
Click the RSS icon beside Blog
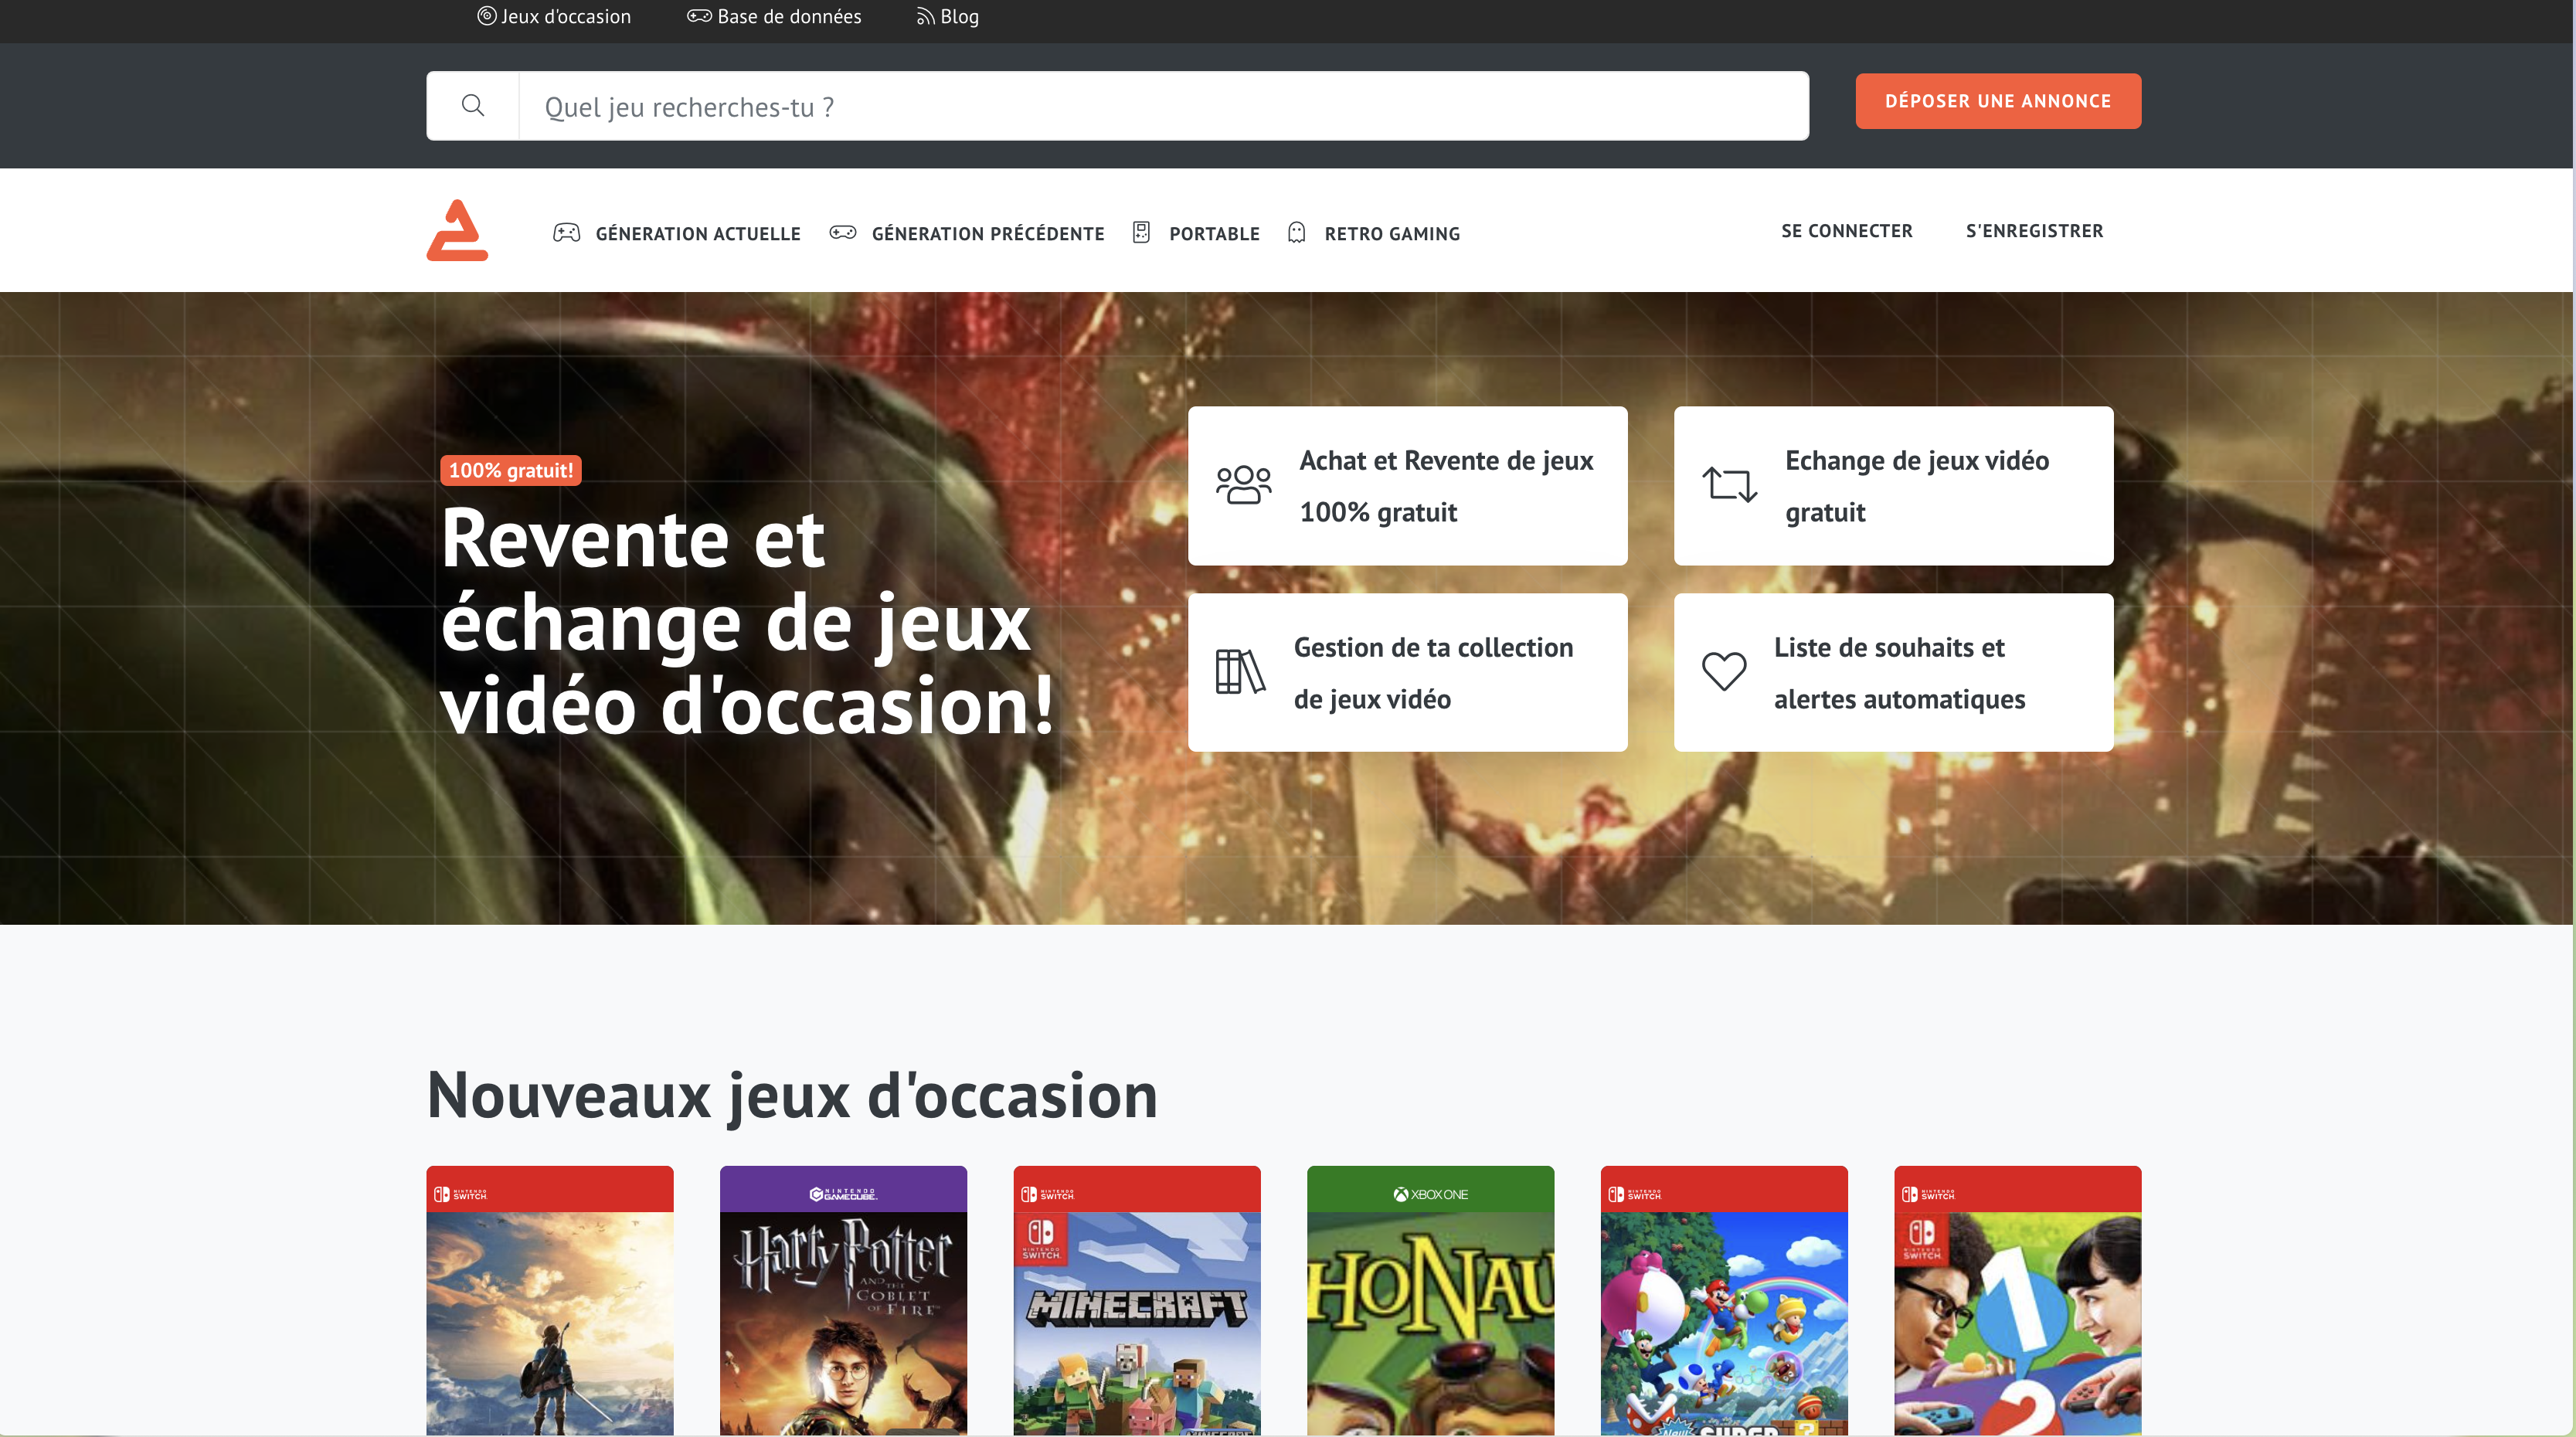pos(926,16)
